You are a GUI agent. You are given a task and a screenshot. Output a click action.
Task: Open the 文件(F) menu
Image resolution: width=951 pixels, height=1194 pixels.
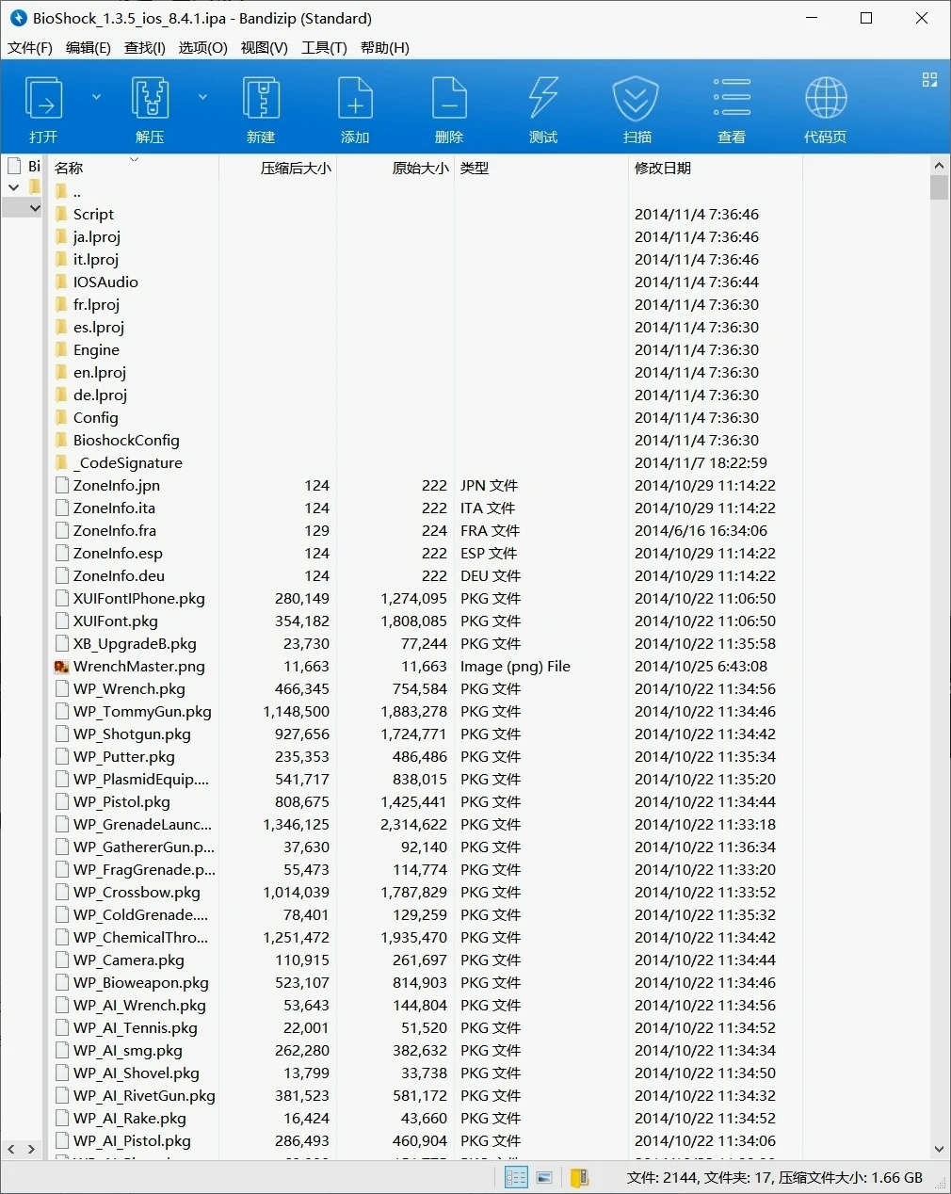click(x=30, y=47)
